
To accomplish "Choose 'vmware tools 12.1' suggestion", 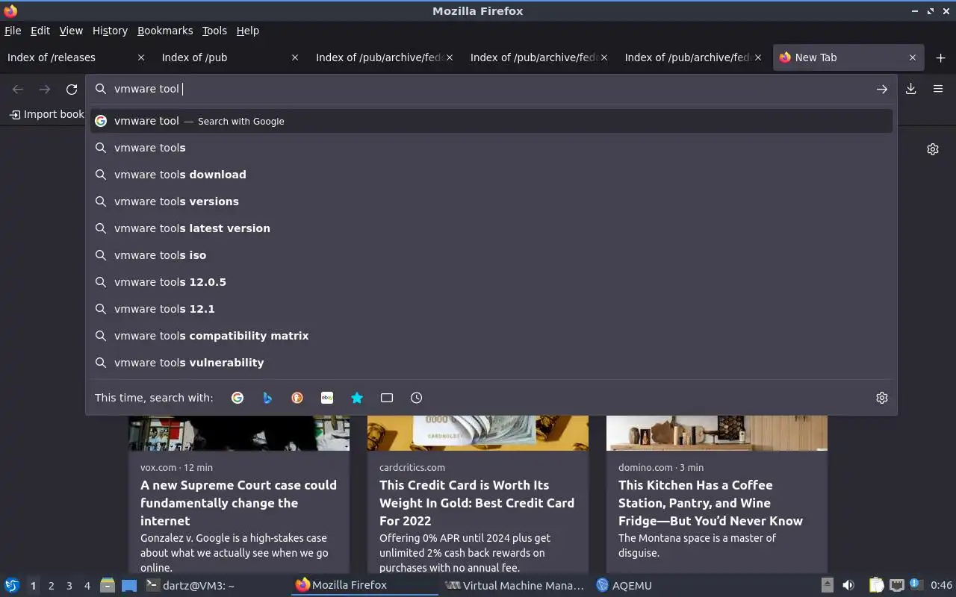I will [491, 309].
